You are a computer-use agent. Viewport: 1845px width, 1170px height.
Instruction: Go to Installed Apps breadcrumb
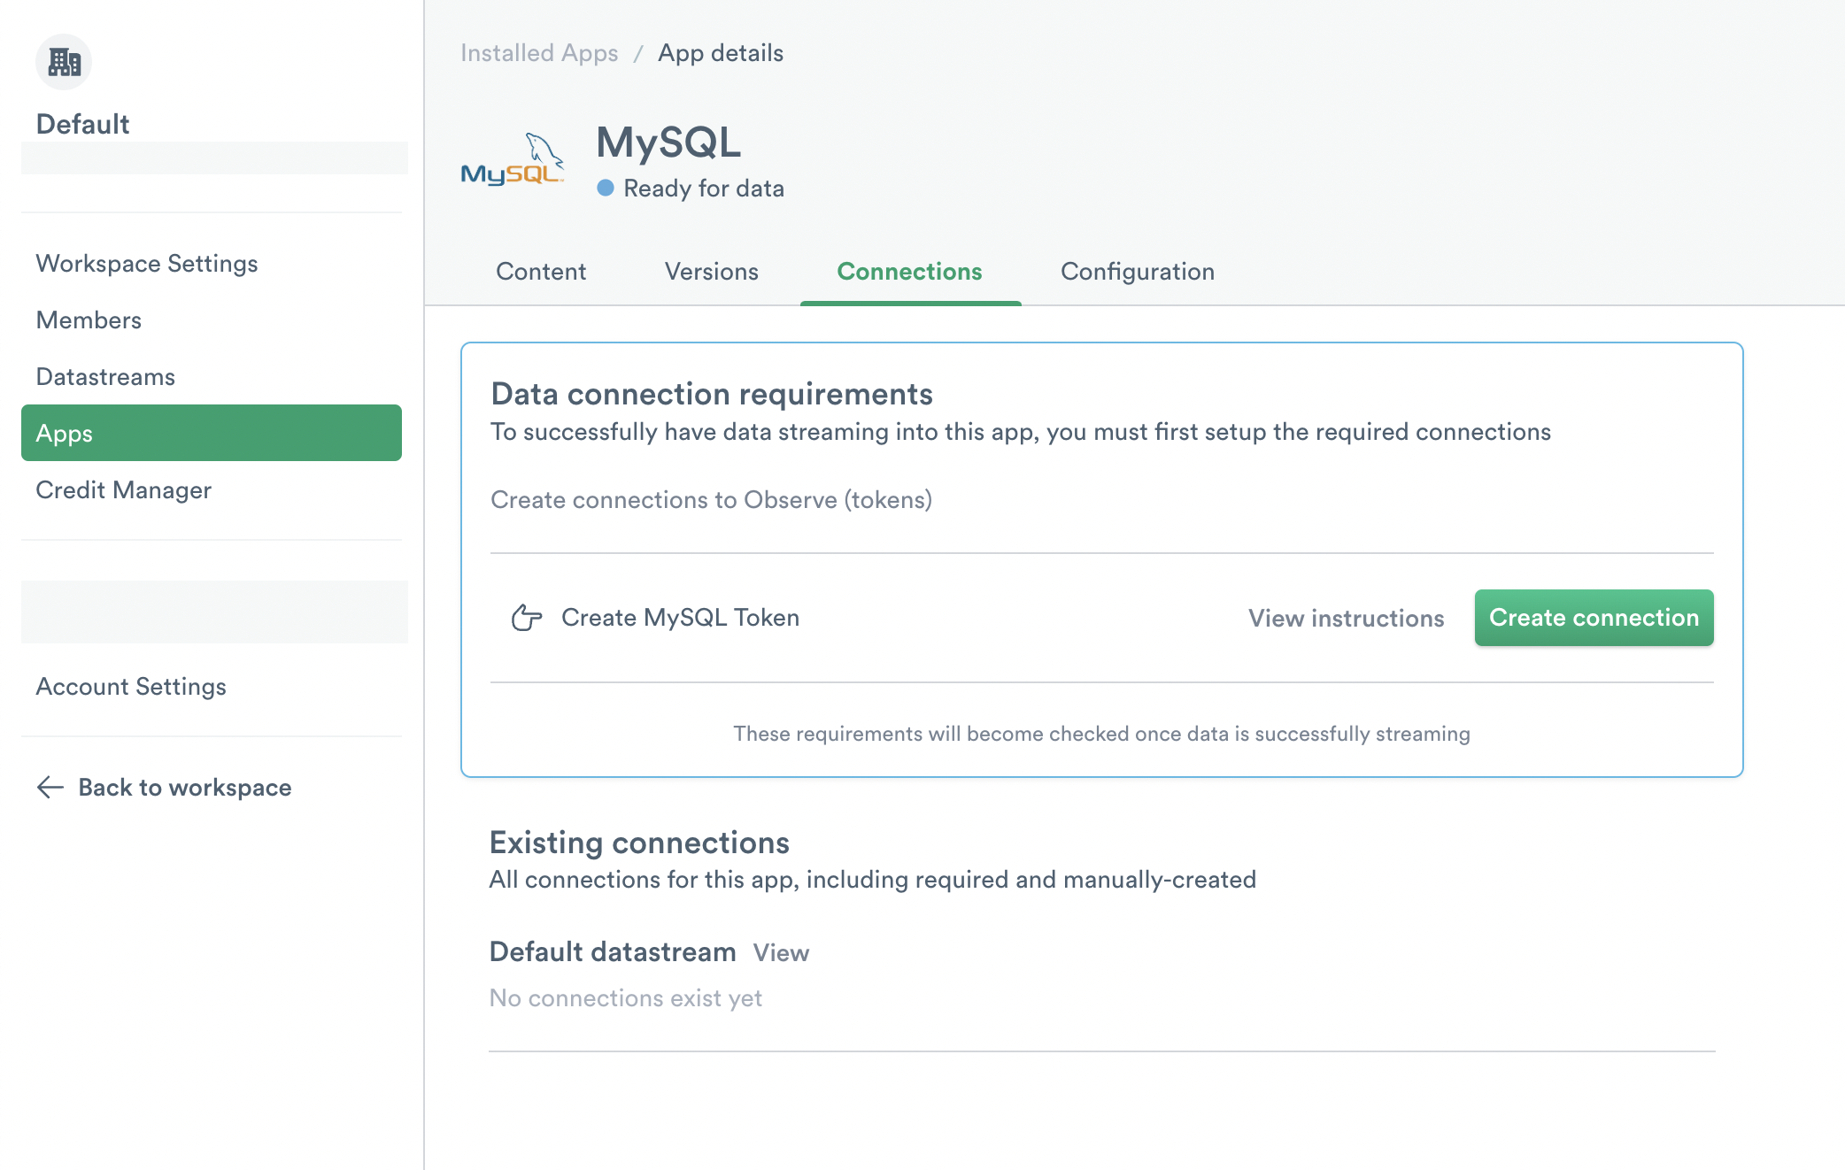click(539, 53)
